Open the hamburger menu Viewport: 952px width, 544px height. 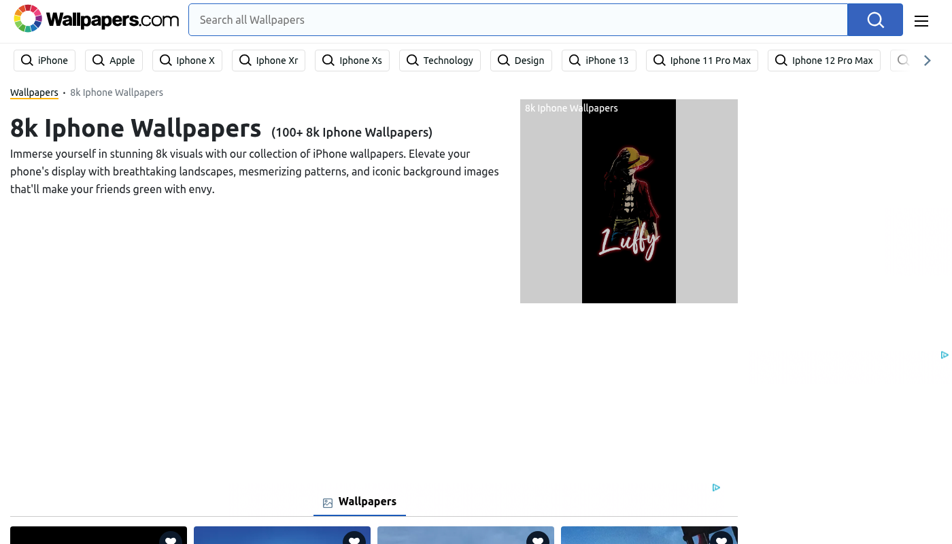pyautogui.click(x=921, y=21)
